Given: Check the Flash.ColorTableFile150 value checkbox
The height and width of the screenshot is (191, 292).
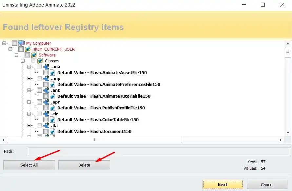Looking at the screenshot, I should click(46, 119).
